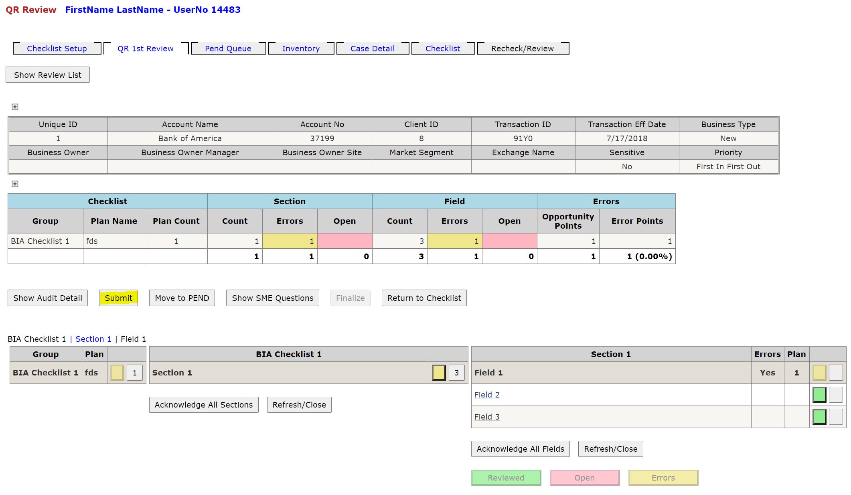This screenshot has width=851, height=495.
Task: Go to the Inventory tab
Action: click(x=301, y=49)
